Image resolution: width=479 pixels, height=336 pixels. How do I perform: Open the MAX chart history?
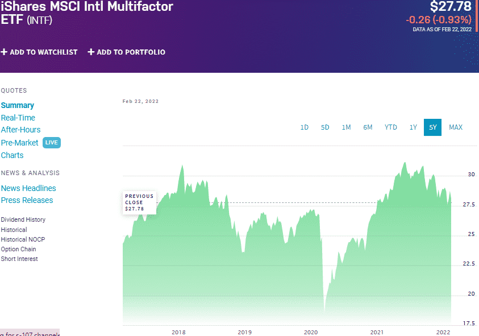pyautogui.click(x=456, y=127)
